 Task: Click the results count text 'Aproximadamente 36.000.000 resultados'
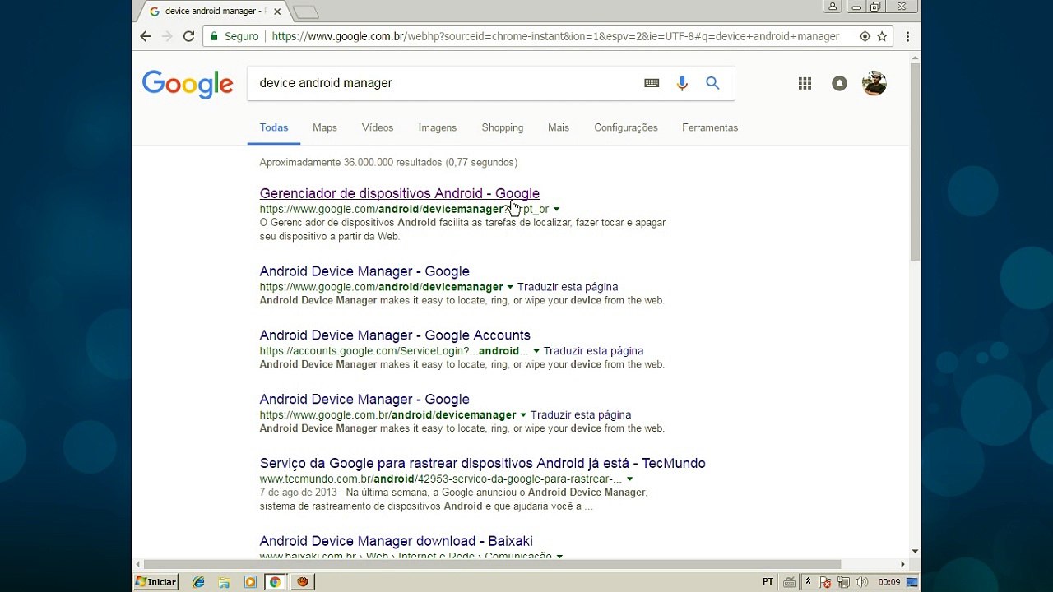350,162
